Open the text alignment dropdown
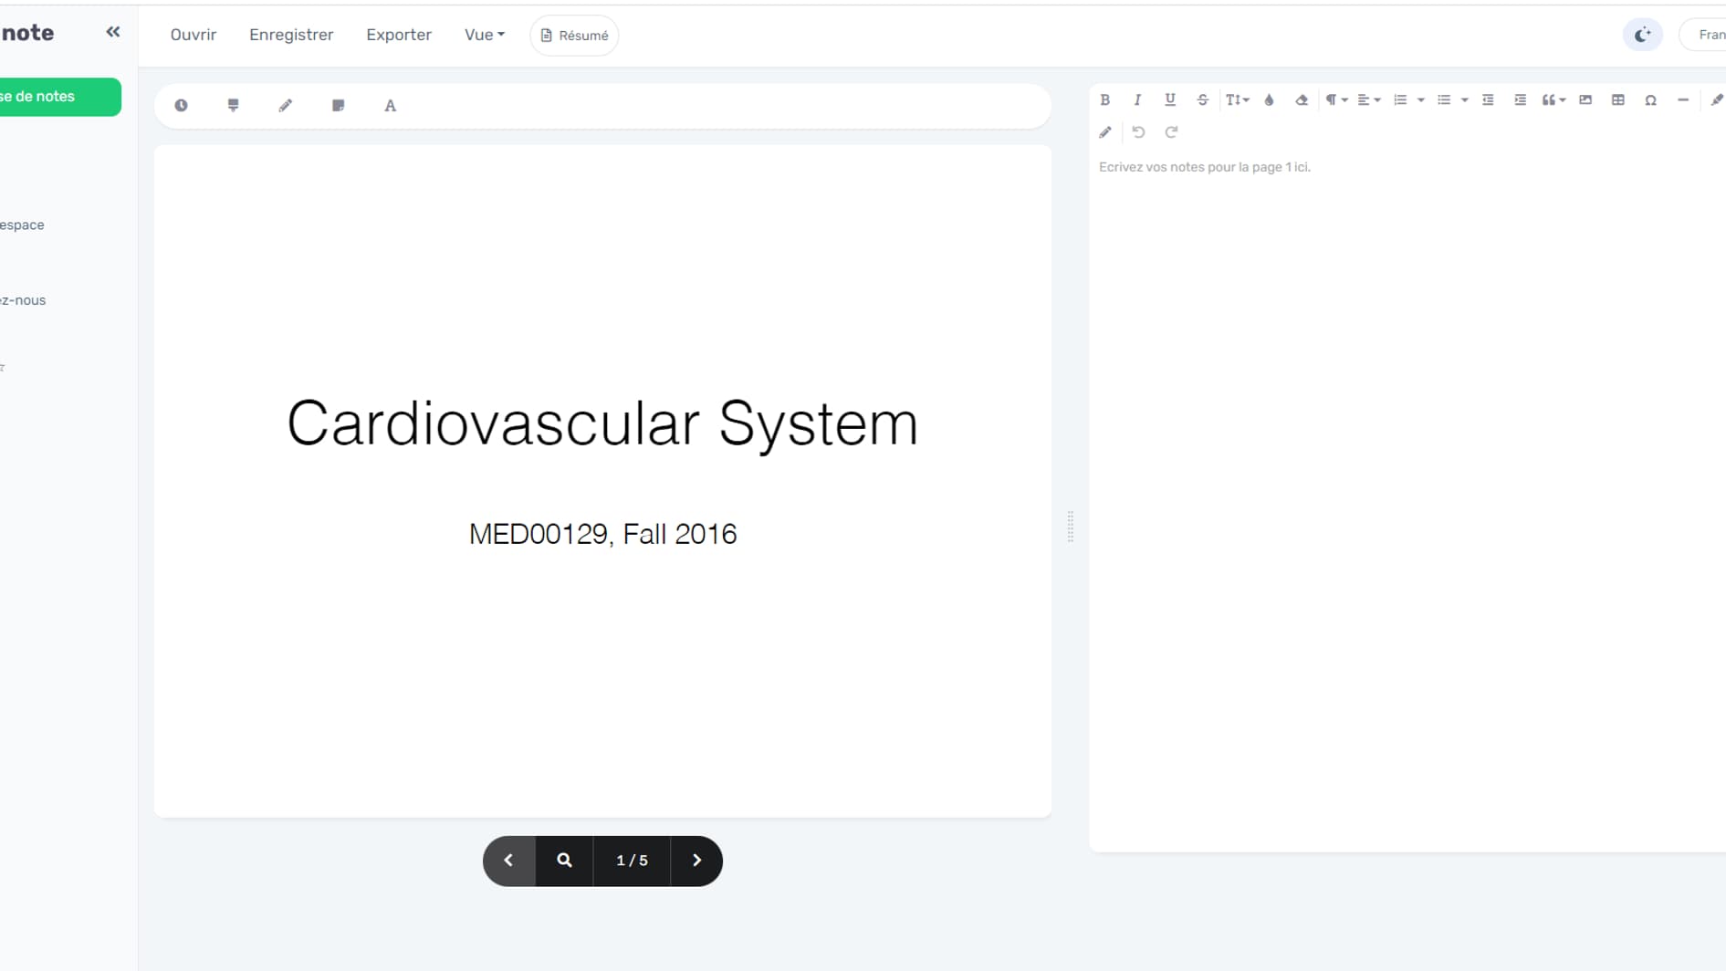The image size is (1726, 971). point(1367,100)
